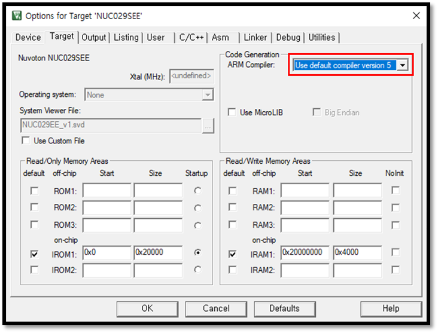
Task: Tick the RAM3 NoInit checkbox
Action: tap(396, 225)
